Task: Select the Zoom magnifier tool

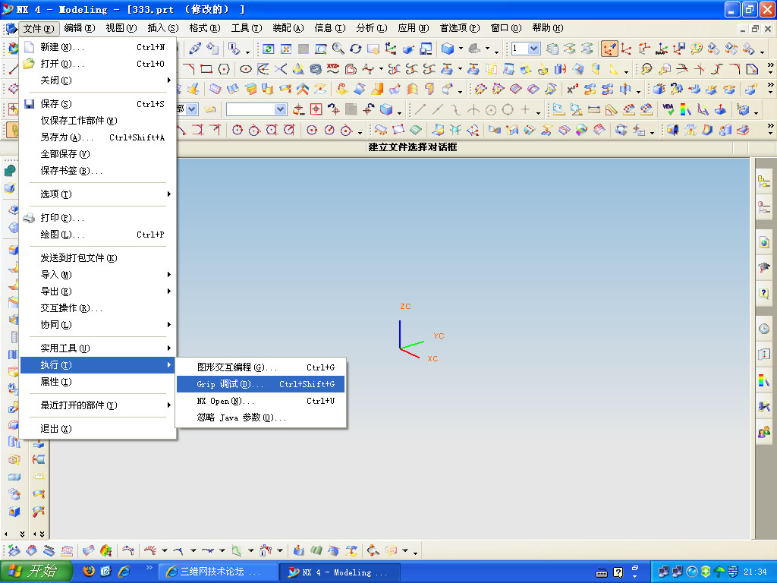Action: click(x=338, y=49)
